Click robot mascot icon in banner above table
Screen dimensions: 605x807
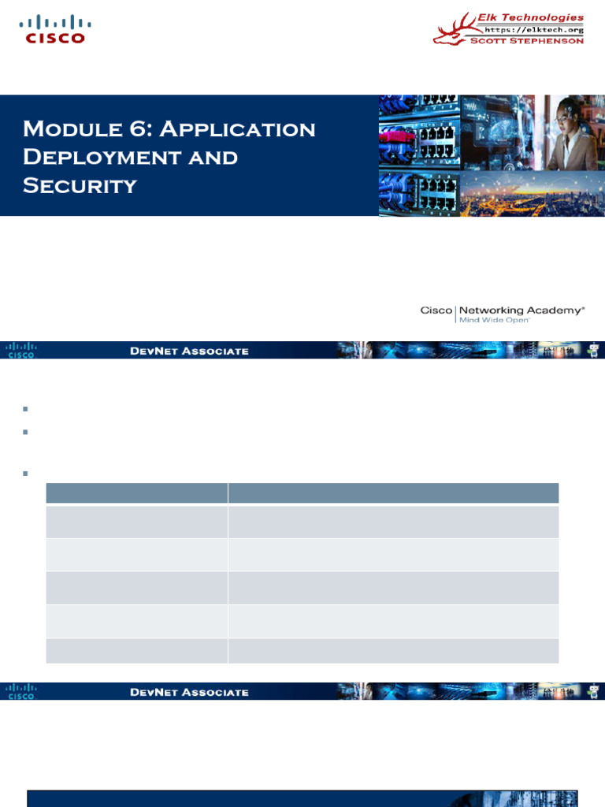point(592,350)
